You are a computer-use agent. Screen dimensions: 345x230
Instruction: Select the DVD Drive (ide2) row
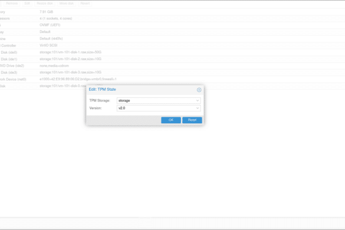pos(172,66)
